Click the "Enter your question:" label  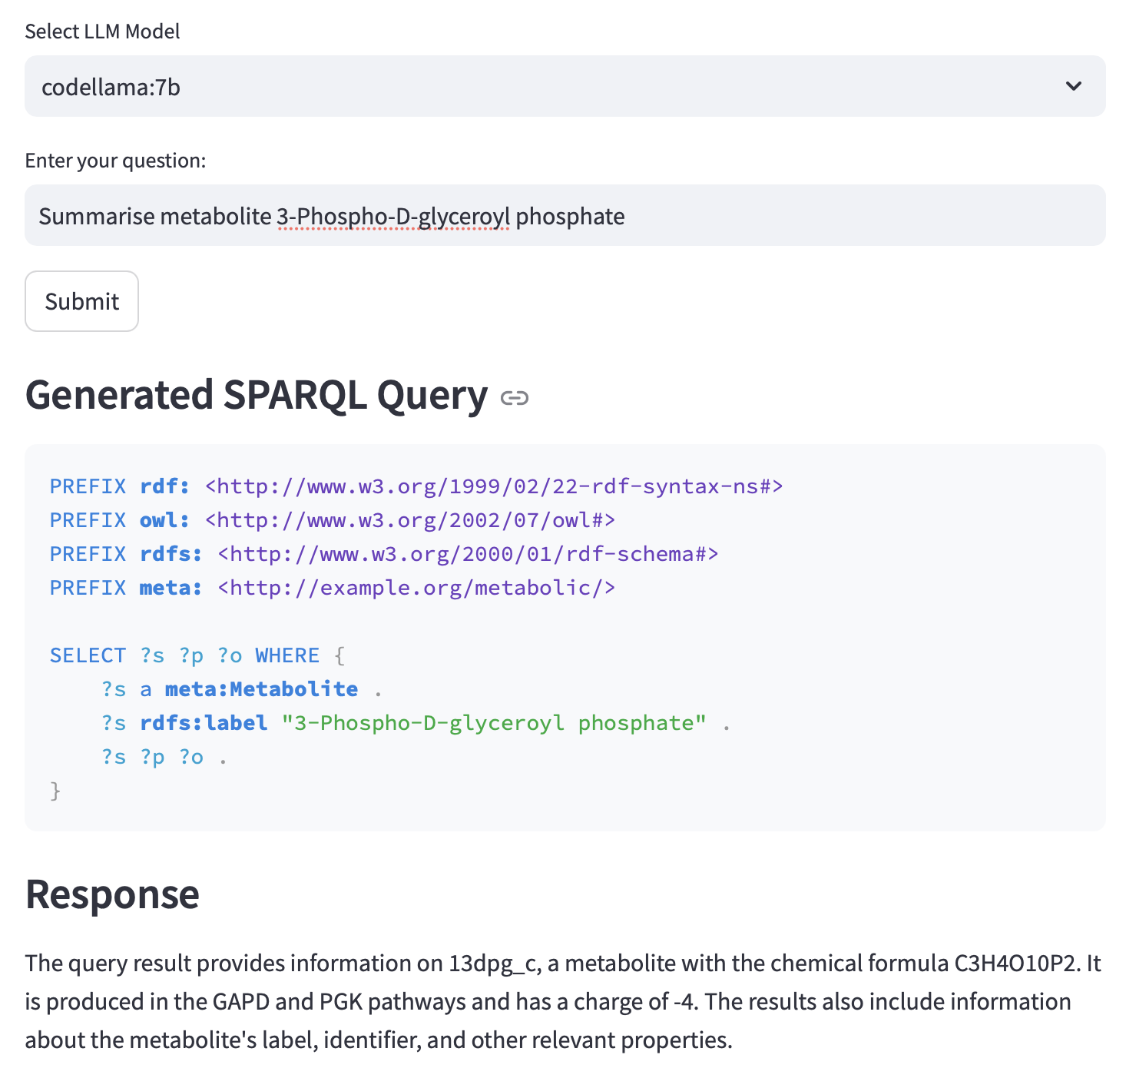coord(115,161)
